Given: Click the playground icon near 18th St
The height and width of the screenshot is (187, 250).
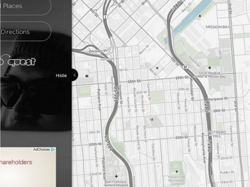Looking at the screenshot, I should click(x=152, y=119).
